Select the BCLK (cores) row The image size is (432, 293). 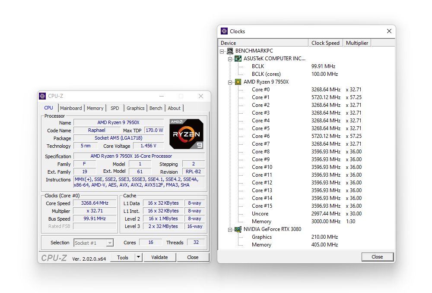coord(307,74)
